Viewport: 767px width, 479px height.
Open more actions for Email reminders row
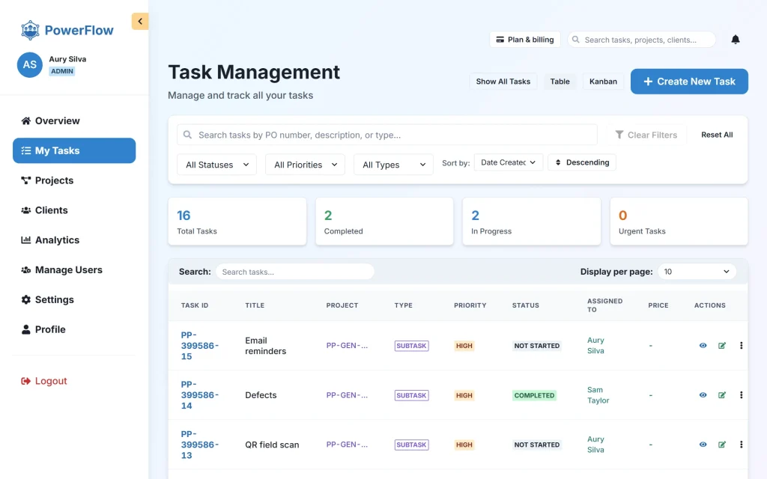pos(741,346)
